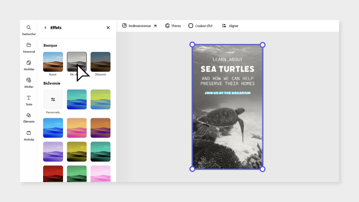Click the top-right resize handle of the design
359x202 pixels.
click(262, 45)
